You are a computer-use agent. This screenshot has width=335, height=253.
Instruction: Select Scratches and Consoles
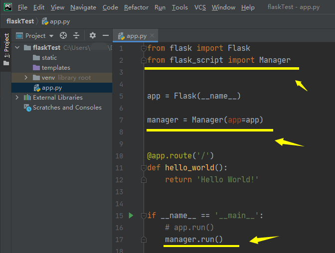tap(63, 108)
